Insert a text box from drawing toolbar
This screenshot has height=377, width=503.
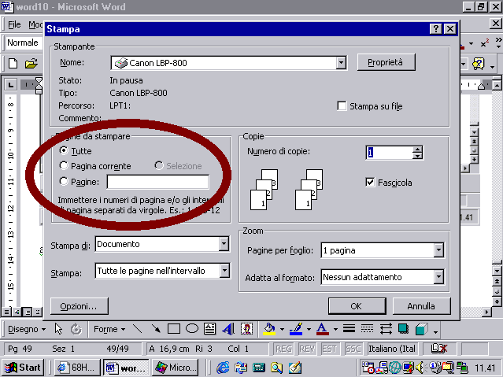click(210, 329)
